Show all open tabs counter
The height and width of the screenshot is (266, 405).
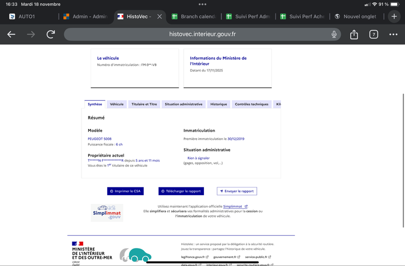pyautogui.click(x=374, y=34)
